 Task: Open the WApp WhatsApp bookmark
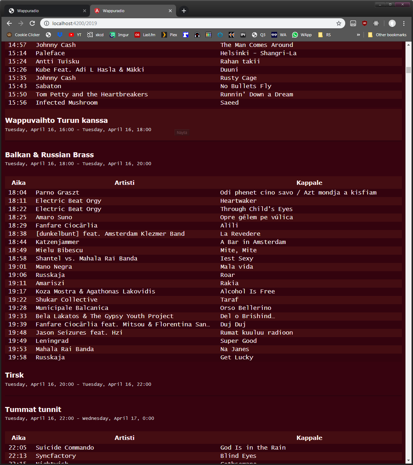click(302, 35)
